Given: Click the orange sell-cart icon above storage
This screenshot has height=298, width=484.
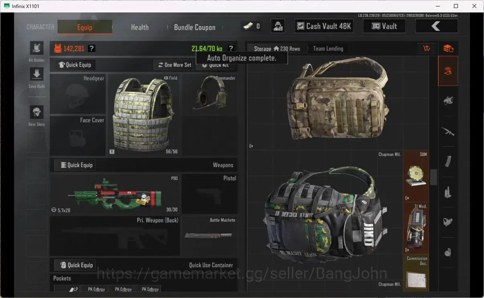Looking at the screenshot, I should 427,49.
